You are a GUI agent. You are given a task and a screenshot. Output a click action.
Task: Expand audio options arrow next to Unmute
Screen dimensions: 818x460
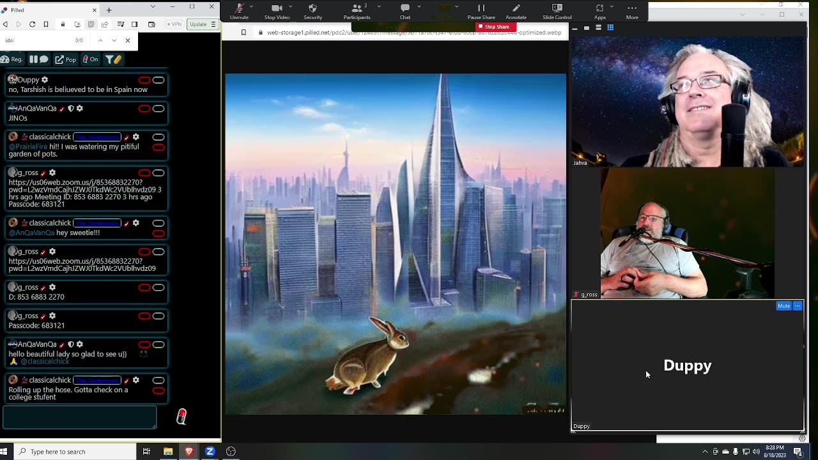click(252, 6)
